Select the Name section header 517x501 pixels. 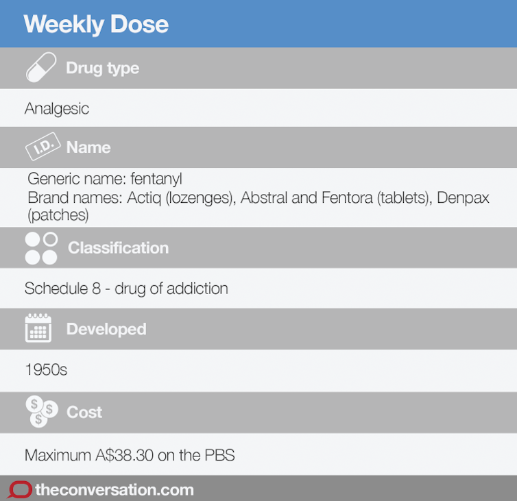click(88, 147)
